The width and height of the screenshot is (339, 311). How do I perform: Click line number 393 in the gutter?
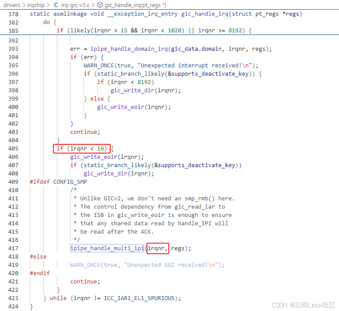13,49
